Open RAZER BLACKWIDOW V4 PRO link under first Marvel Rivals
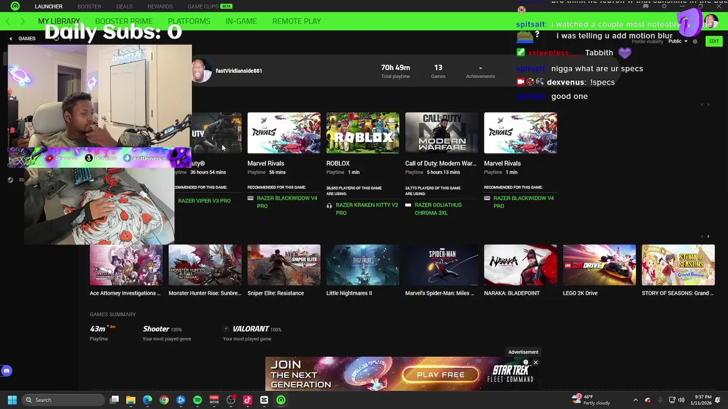728x409 pixels. tap(287, 202)
